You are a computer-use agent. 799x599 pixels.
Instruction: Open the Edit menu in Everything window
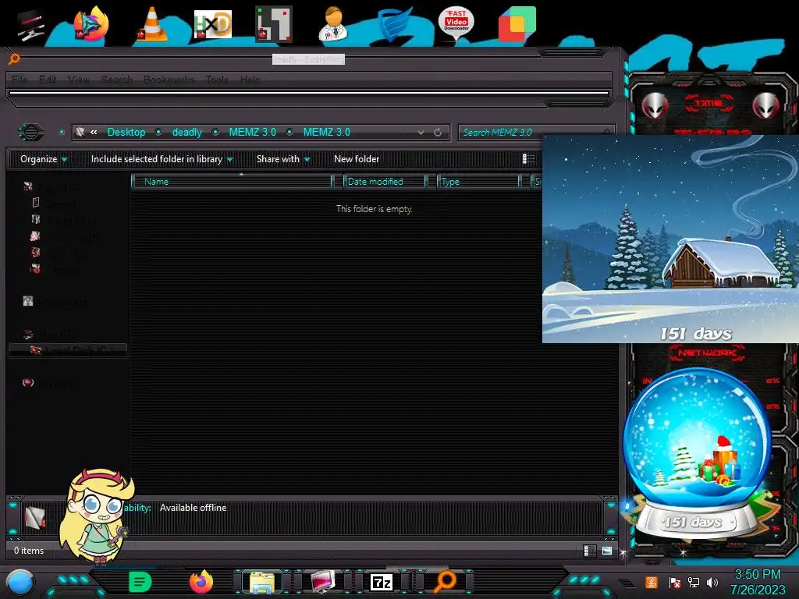[48, 80]
